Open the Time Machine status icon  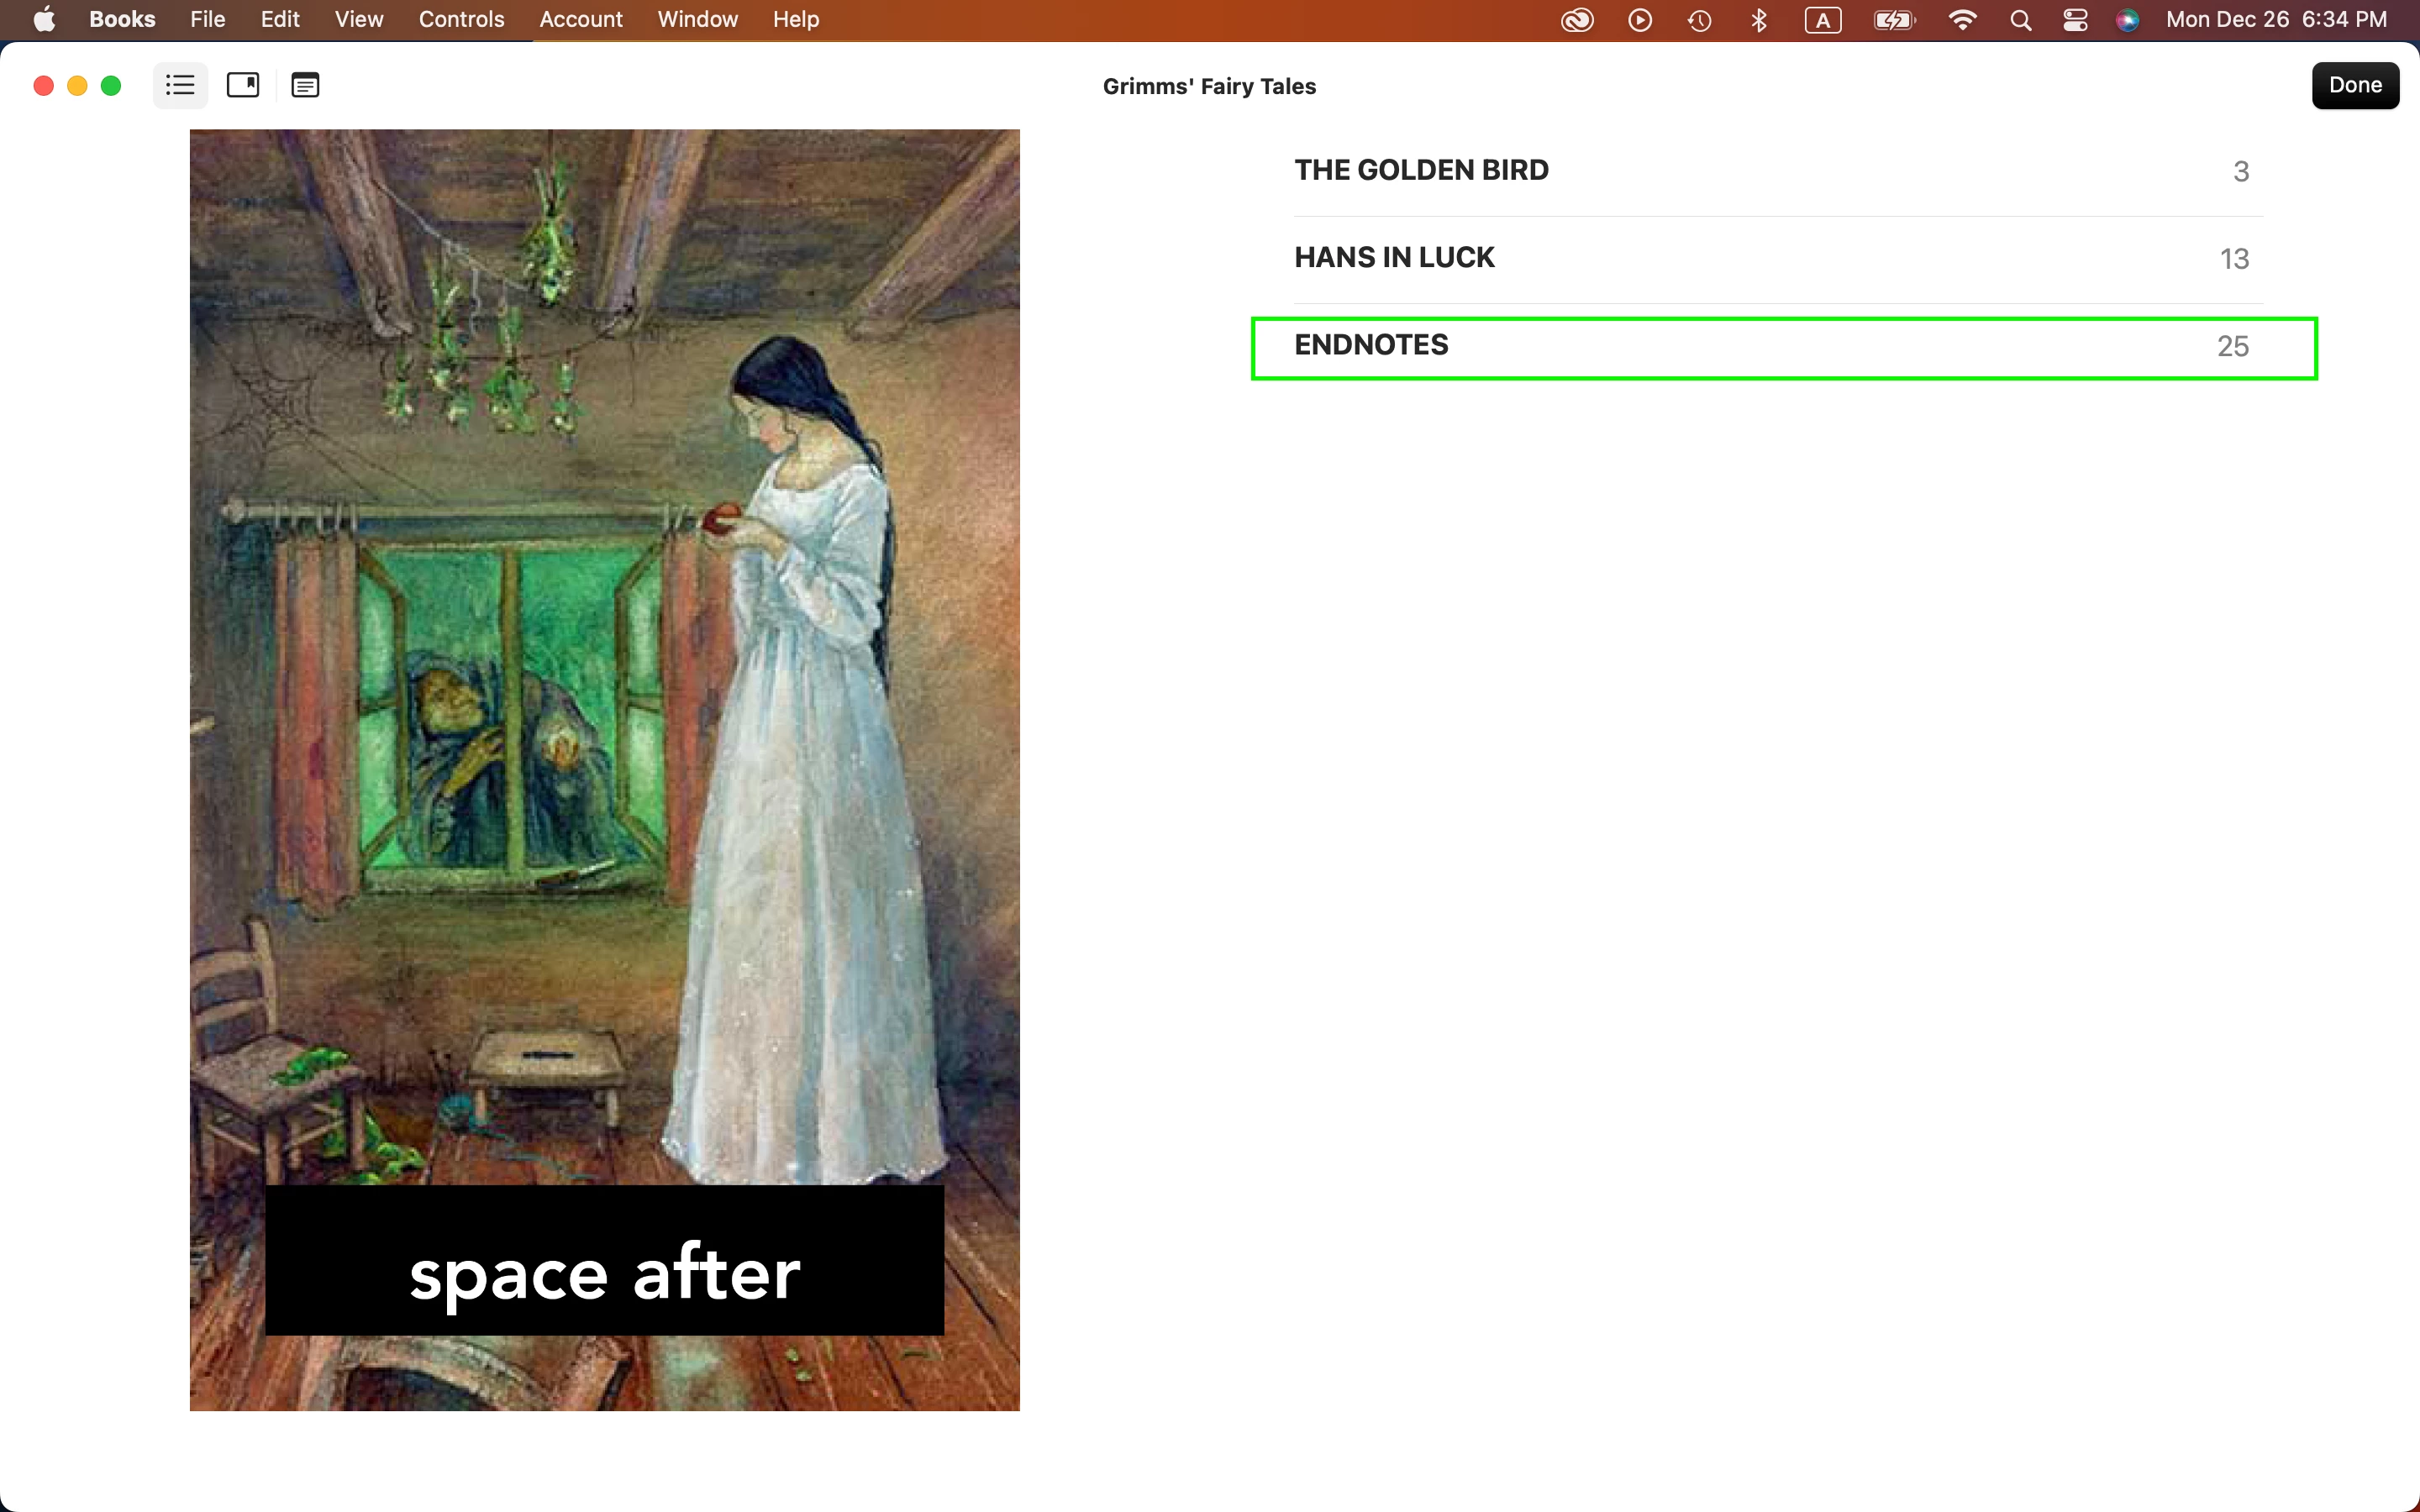[1699, 20]
